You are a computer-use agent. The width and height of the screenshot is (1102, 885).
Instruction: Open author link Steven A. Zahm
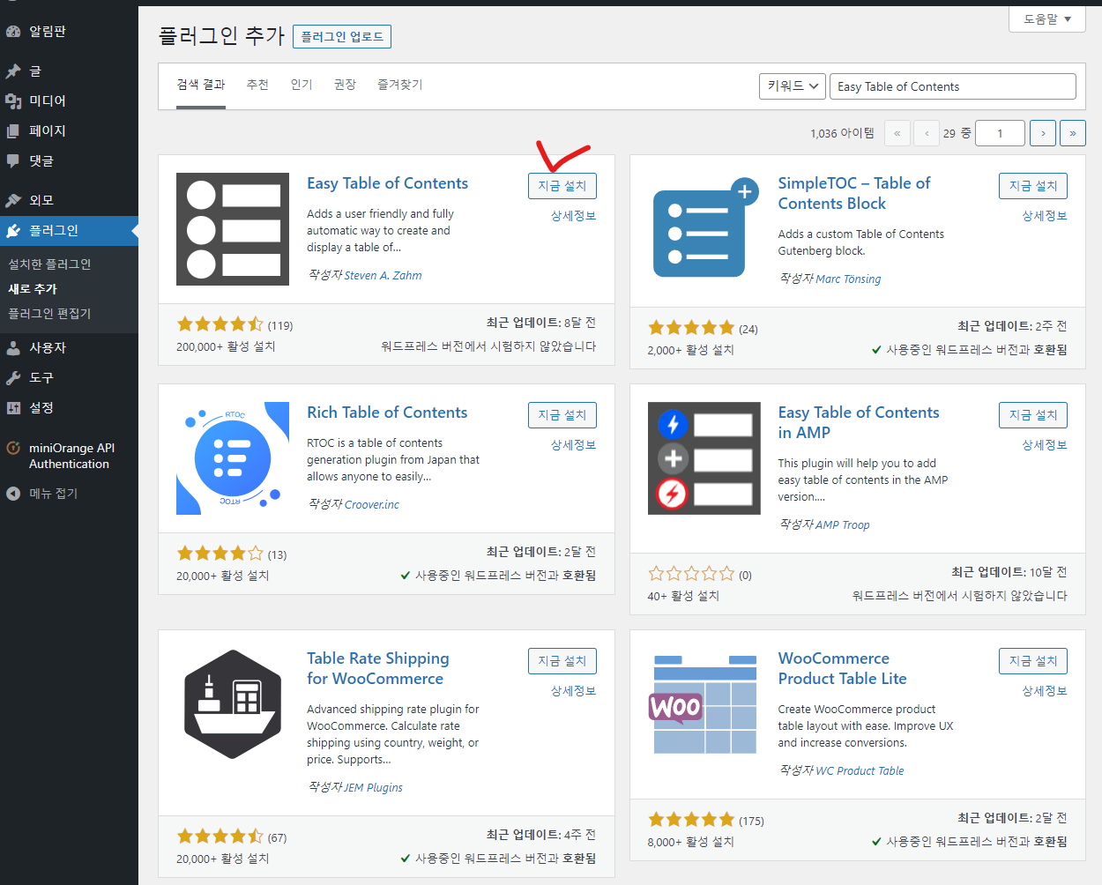tap(383, 276)
